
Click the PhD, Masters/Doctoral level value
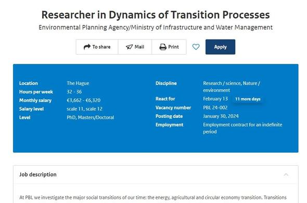click(x=90, y=117)
